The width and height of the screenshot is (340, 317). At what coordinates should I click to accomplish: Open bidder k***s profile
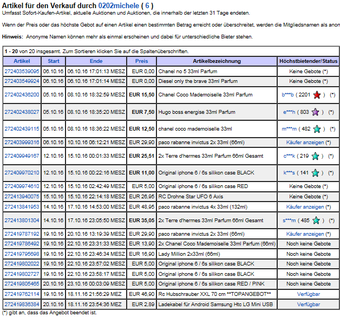pos(289,173)
